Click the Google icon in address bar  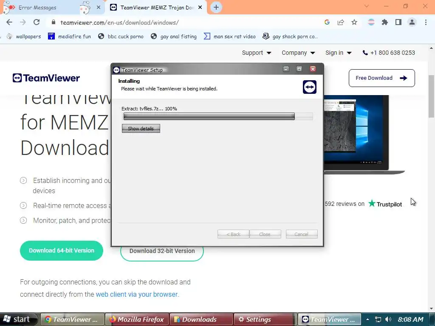(327, 22)
